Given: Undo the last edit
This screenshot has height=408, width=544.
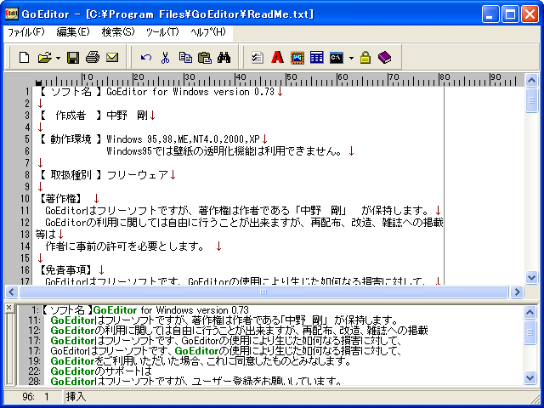Looking at the screenshot, I should 146,58.
